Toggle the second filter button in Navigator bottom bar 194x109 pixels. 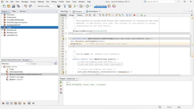(7, 103)
